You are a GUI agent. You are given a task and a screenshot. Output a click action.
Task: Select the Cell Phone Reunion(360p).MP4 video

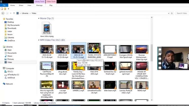point(47,69)
